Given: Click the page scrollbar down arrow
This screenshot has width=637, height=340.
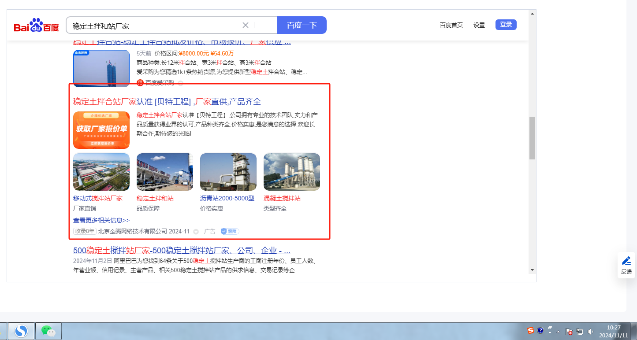Looking at the screenshot, I should coord(532,270).
